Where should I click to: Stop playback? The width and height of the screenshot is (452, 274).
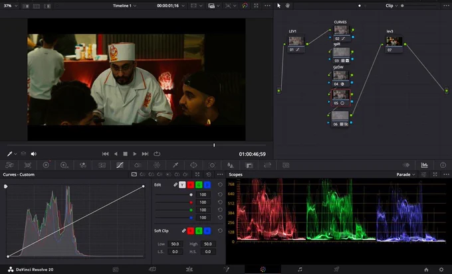point(125,154)
